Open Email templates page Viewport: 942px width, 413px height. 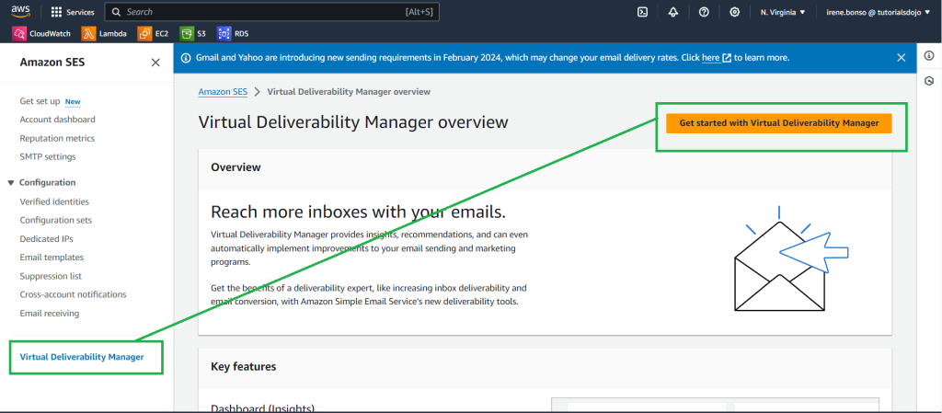point(52,258)
